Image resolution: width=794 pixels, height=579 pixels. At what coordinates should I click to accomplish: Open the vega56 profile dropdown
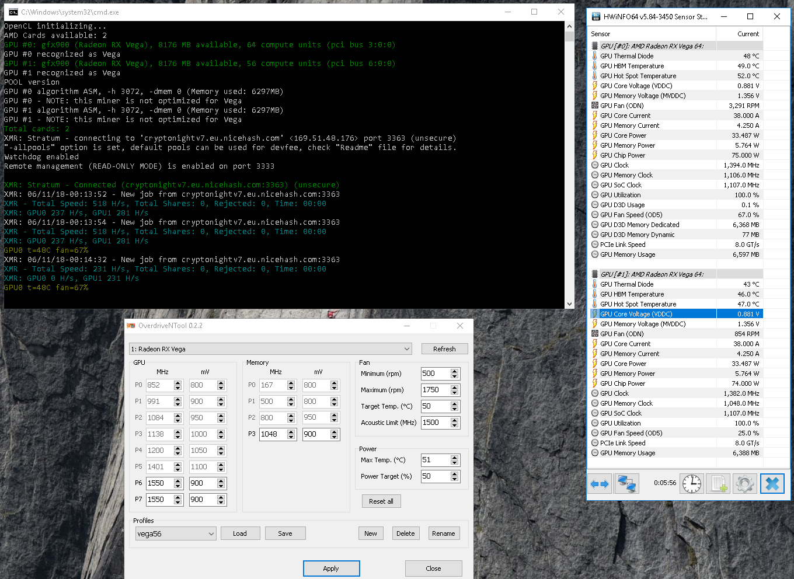pyautogui.click(x=176, y=533)
